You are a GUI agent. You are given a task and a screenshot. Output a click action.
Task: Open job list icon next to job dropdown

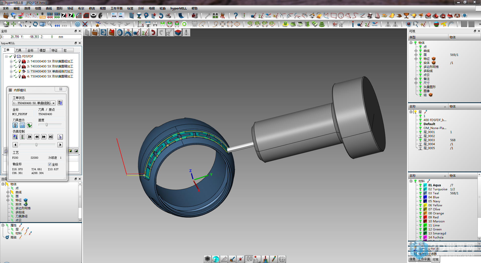[x=60, y=103]
